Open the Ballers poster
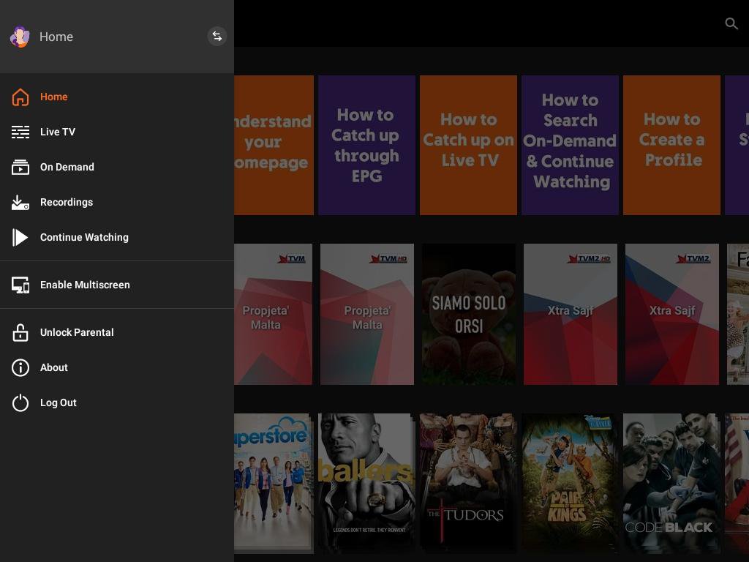The image size is (749, 562). coord(366,483)
